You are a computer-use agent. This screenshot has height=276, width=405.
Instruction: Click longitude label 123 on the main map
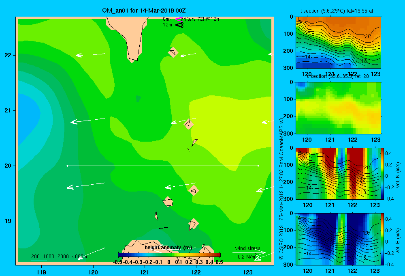click(248, 272)
